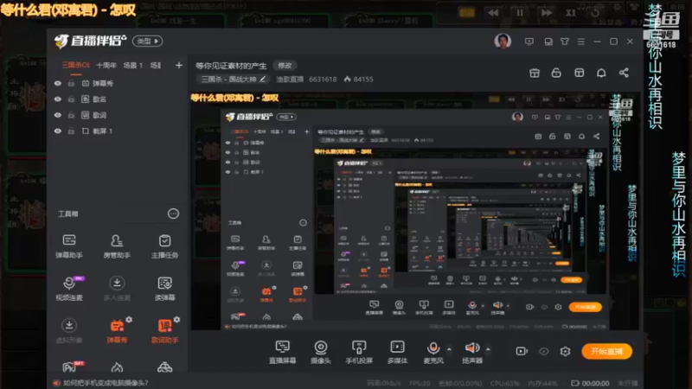Toggle preview eye icon in bottom bar
This screenshot has height=389, width=692.
pyautogui.click(x=544, y=351)
